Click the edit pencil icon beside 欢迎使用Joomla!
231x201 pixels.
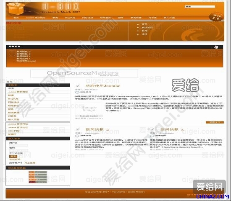(78, 86)
